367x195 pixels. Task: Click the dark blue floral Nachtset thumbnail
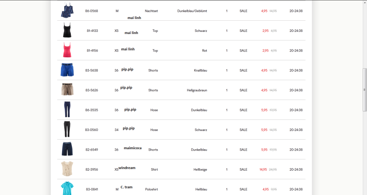click(x=67, y=10)
